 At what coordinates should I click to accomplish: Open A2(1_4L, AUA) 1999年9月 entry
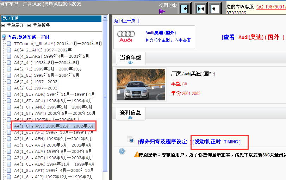coord(53,151)
